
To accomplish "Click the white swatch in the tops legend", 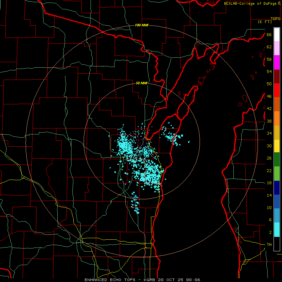I will pyautogui.click(x=277, y=34).
